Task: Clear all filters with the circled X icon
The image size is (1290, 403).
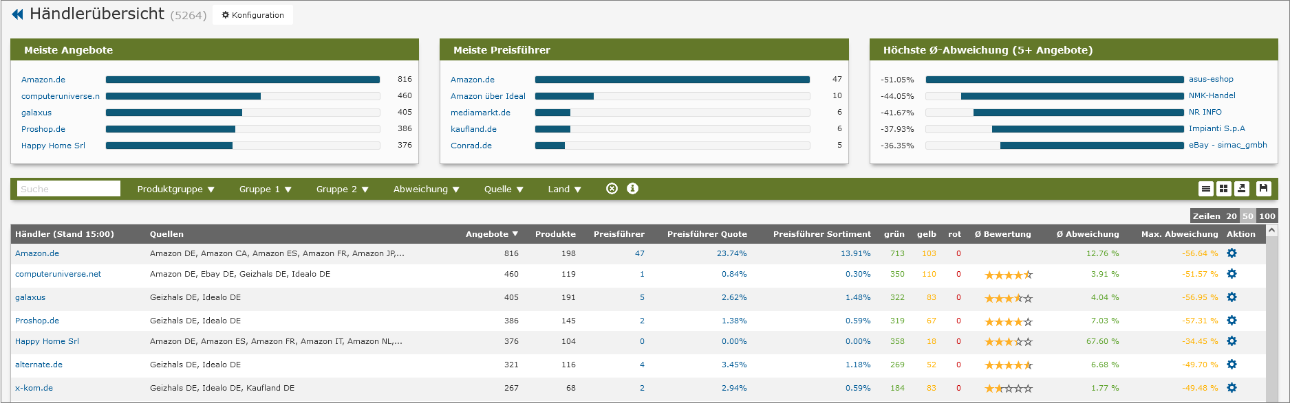Action: 612,189
